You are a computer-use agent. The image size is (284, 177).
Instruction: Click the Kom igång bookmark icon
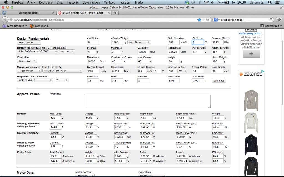click(32, 26)
